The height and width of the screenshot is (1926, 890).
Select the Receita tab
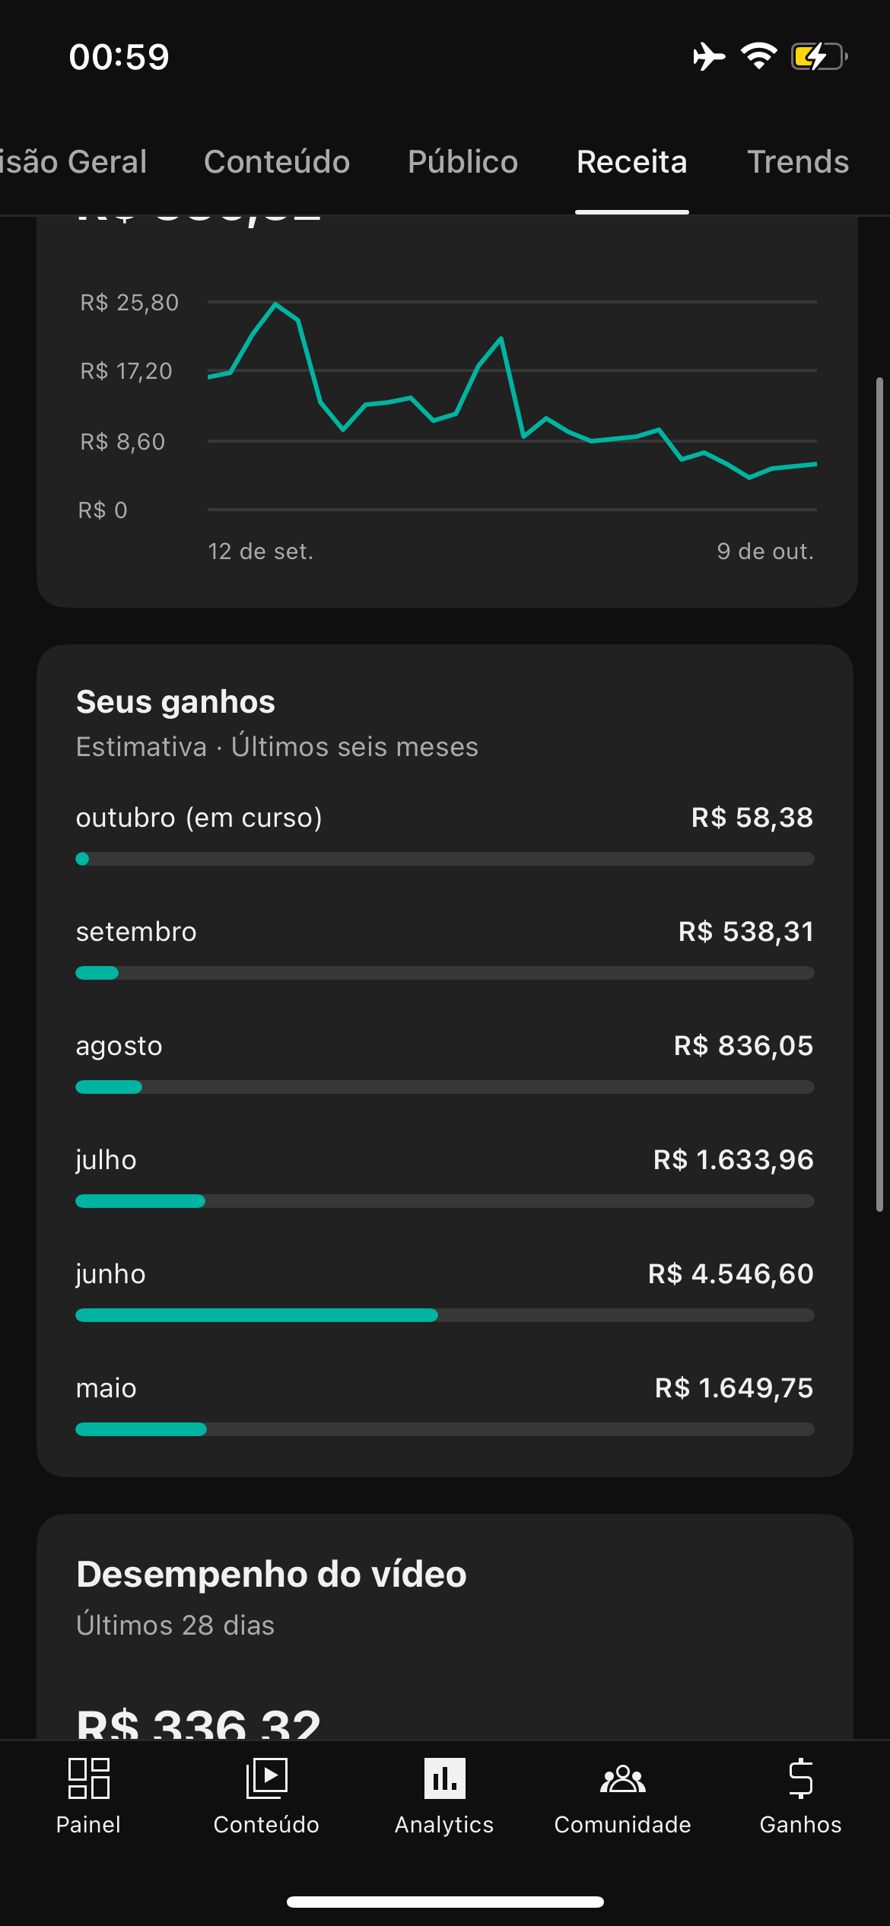(631, 162)
